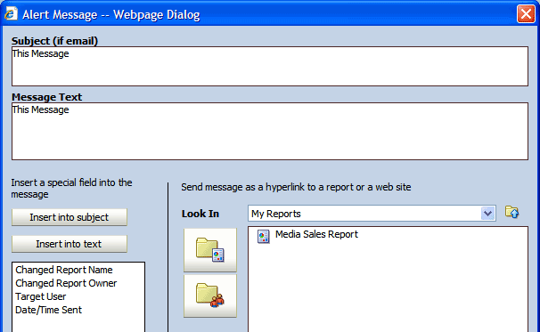540x332 pixels.
Task: Select Changed Report Name field
Action: point(64,270)
